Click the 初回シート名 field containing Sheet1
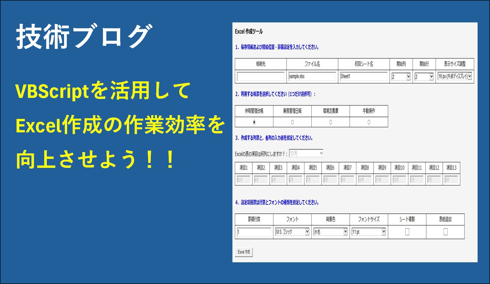This screenshot has width=490, height=284. [364, 77]
